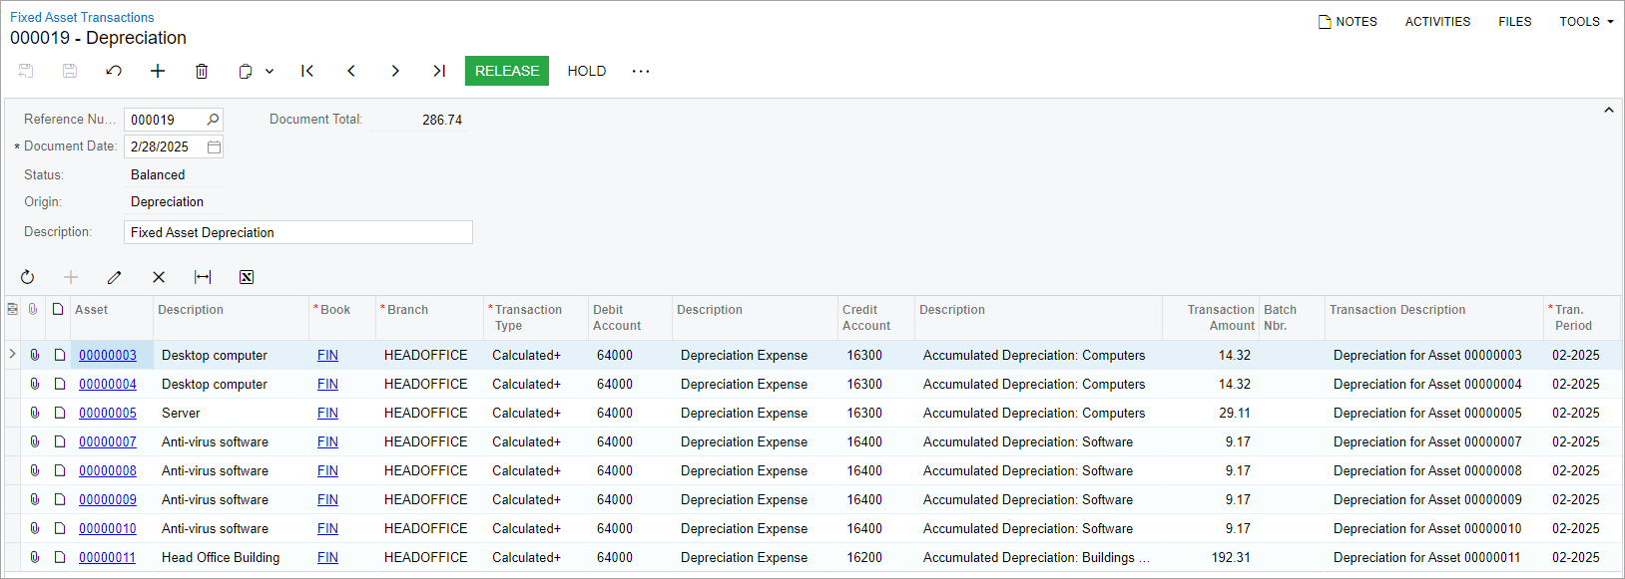Click Fit to Screen columns icon

203,277
